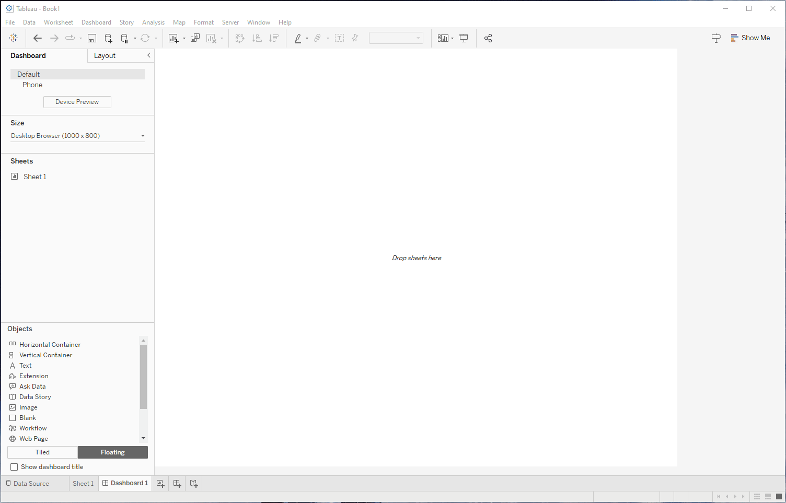Switch to the Layout tab

[105, 56]
